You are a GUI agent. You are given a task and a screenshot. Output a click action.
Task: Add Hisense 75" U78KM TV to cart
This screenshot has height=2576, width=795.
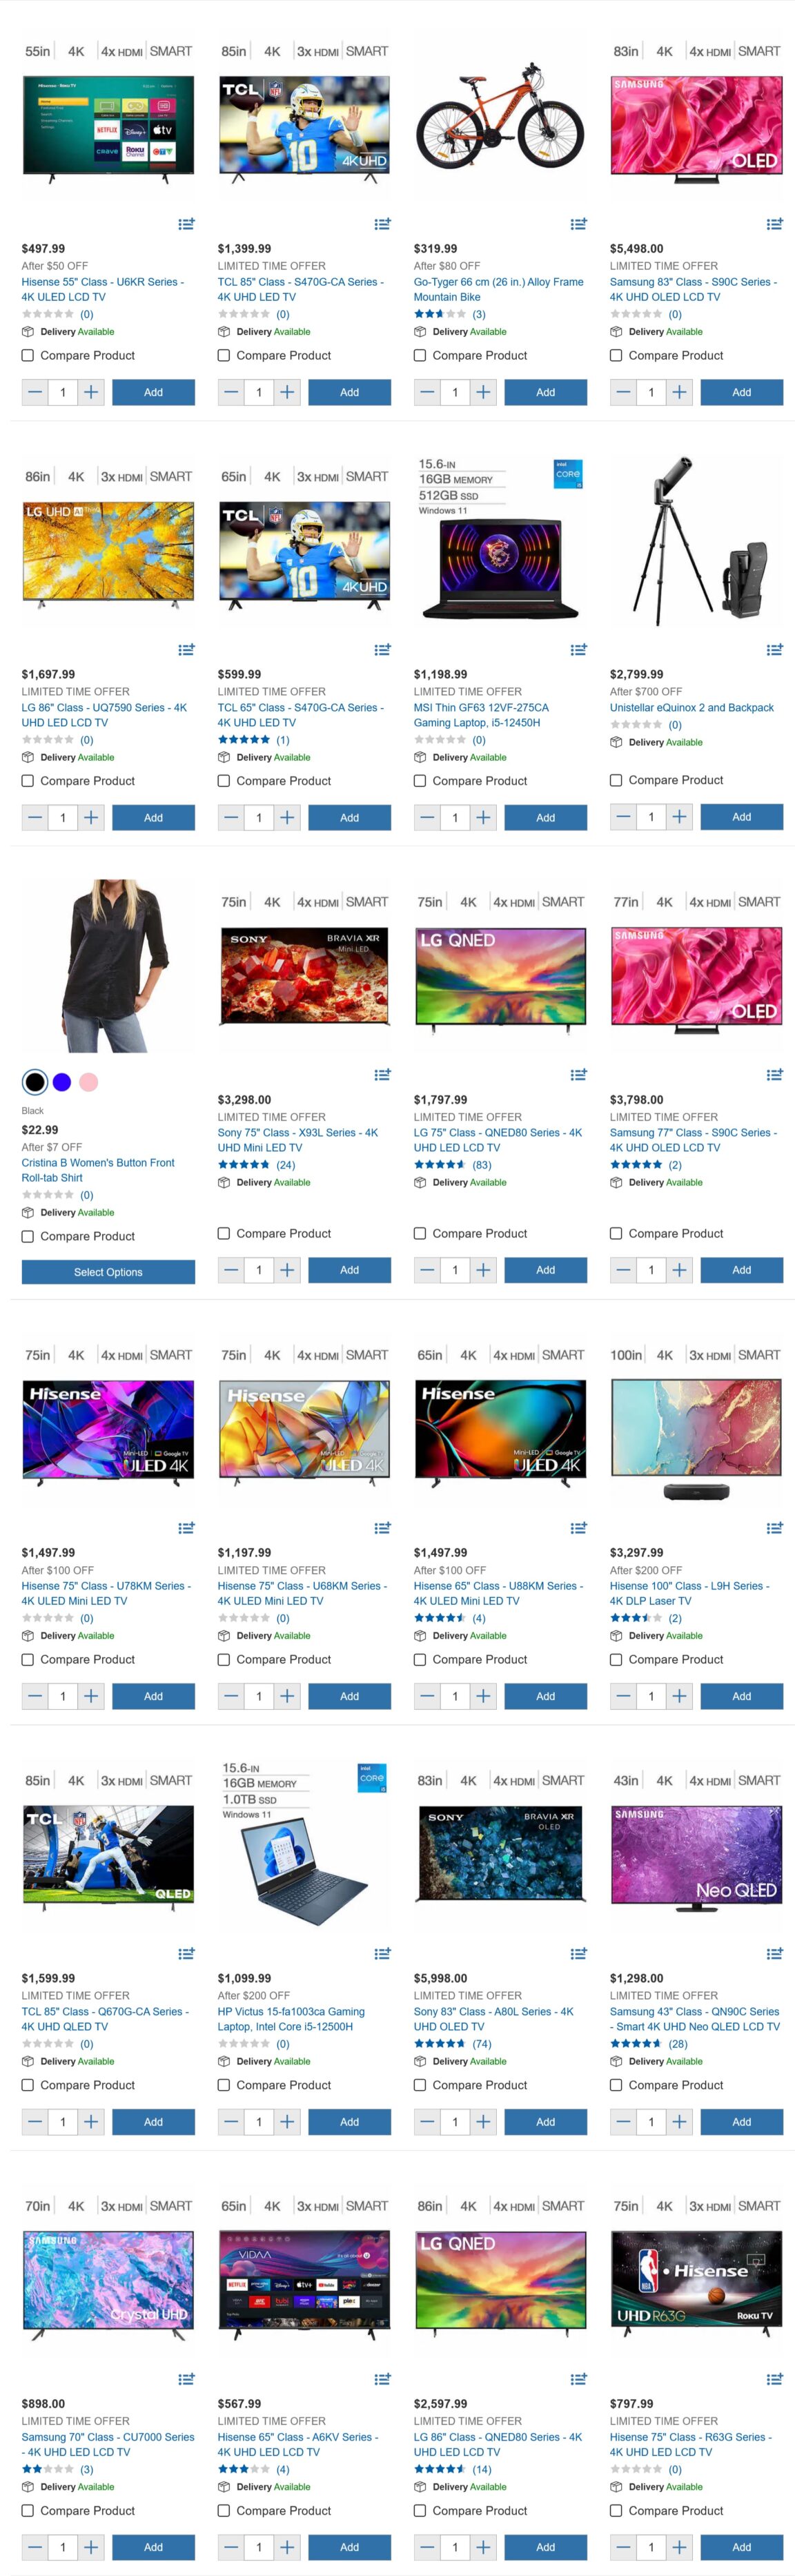153,1696
